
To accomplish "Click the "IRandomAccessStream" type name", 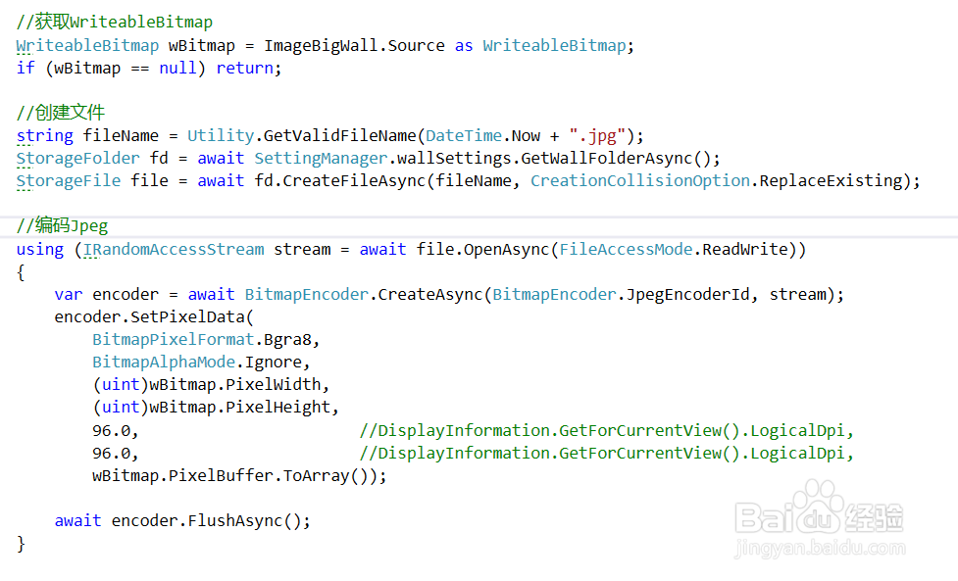I will pyautogui.click(x=174, y=250).
